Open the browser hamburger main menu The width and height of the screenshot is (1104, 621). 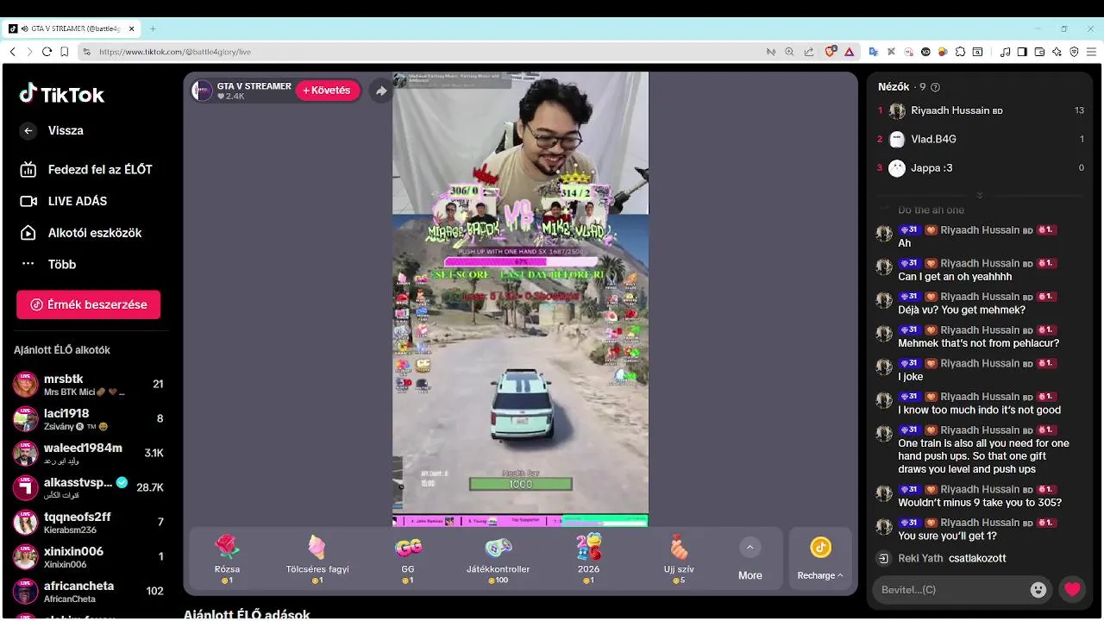click(1091, 52)
